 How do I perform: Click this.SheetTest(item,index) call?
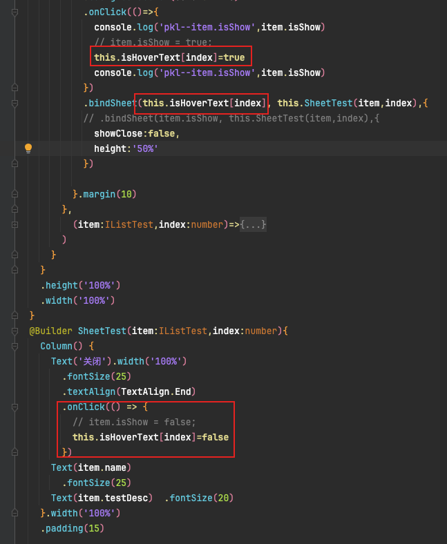pyautogui.click(x=346, y=103)
